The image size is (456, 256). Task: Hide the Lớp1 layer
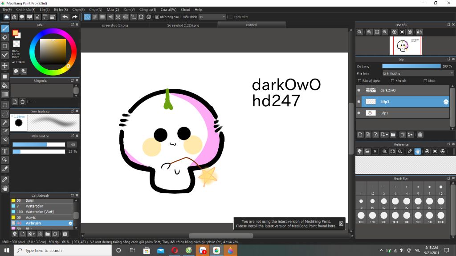359,113
